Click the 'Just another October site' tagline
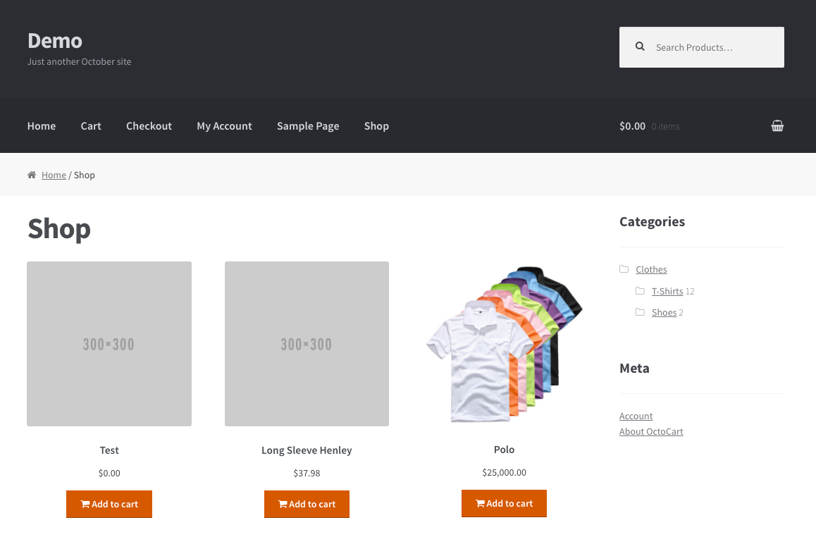Image resolution: width=816 pixels, height=544 pixels. click(x=79, y=61)
